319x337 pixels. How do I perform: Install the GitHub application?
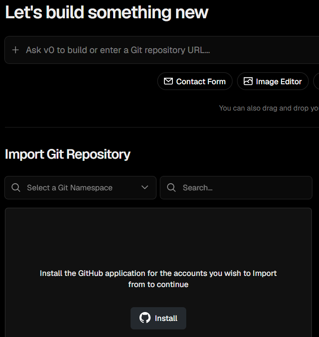tap(158, 318)
